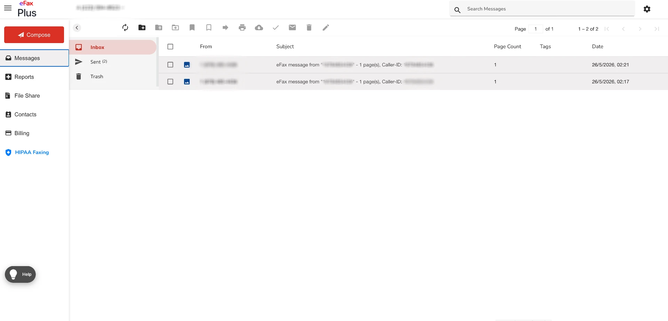Viewport: 668px width, 321px height.
Task: Open the eFax message subject from 02:21
Action: pos(355,65)
